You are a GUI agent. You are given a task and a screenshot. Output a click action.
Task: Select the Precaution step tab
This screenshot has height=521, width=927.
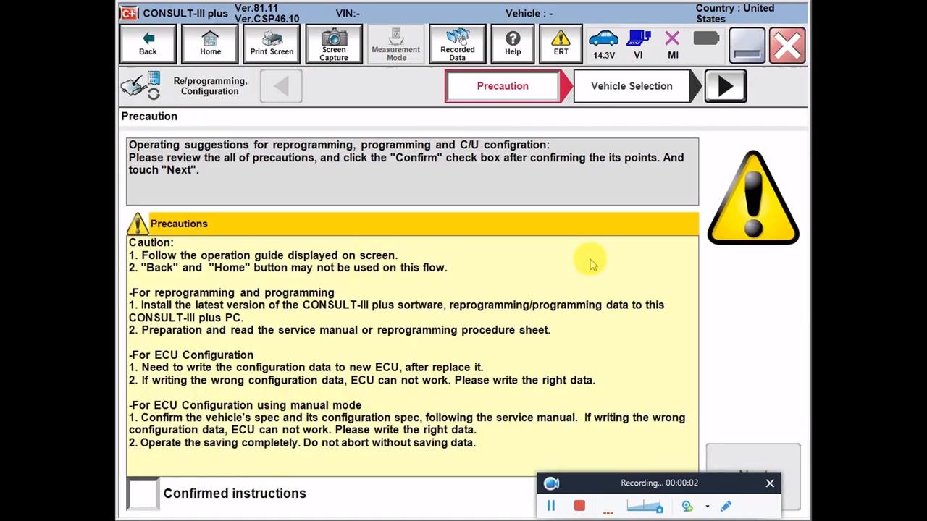click(503, 86)
